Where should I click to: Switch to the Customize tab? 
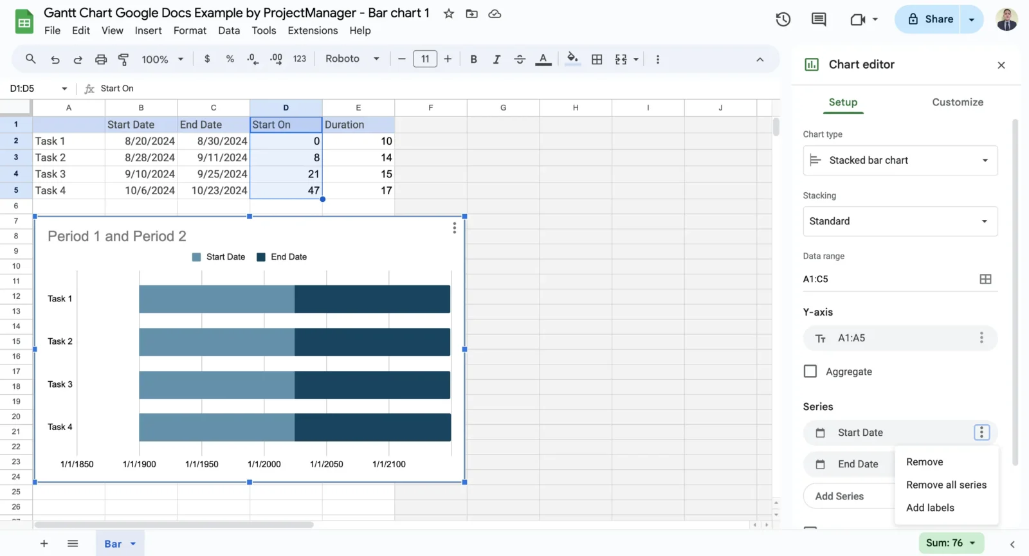click(957, 102)
